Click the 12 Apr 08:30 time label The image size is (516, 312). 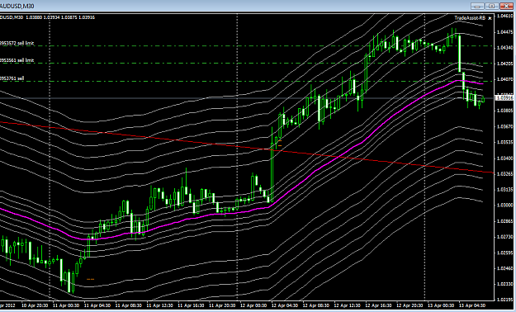(316, 305)
